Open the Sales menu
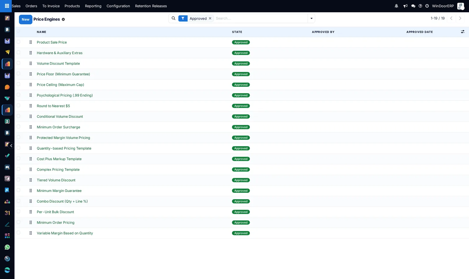Viewport: 469px width, 279px height. coord(16,6)
